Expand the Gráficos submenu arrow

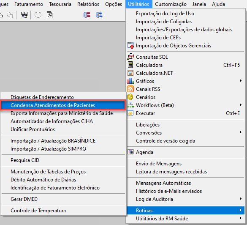pos(240,81)
